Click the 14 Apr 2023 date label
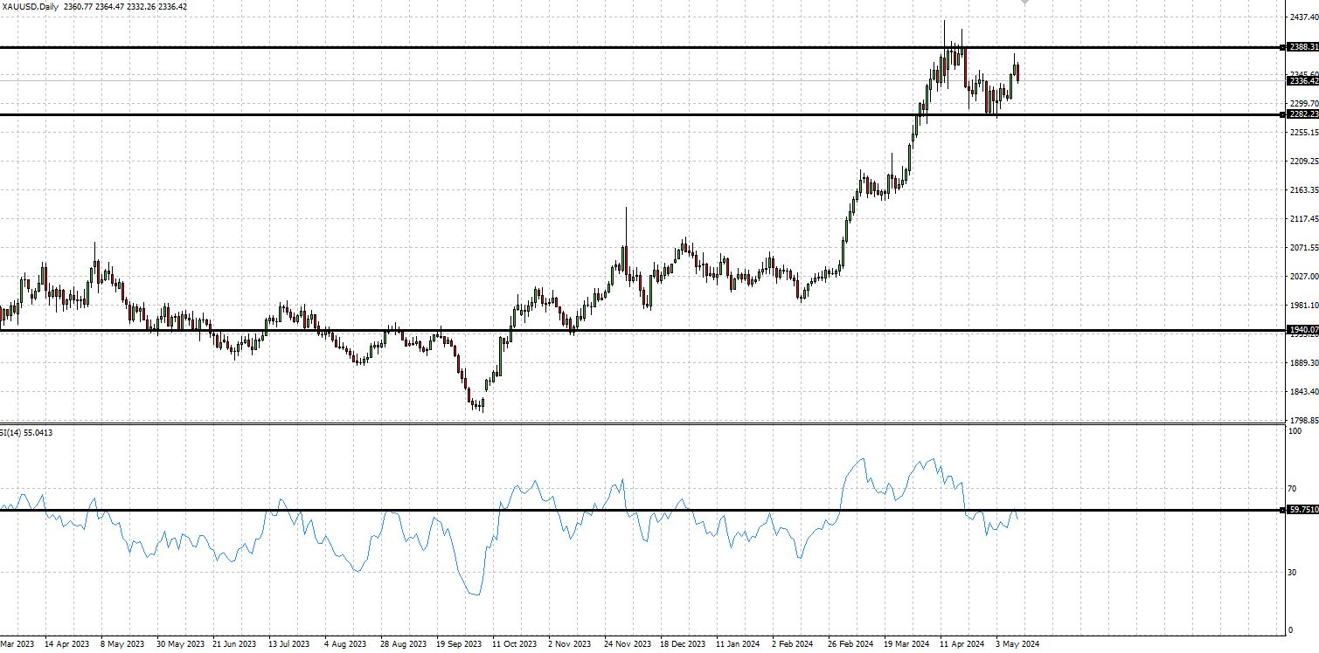 (67, 644)
